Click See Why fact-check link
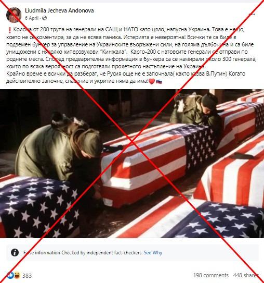This screenshot has height=283, width=264. (153, 252)
